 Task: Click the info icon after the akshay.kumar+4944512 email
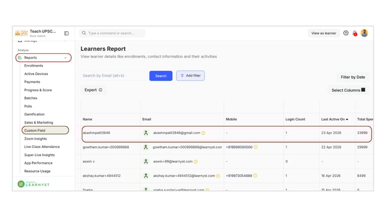point(218,176)
